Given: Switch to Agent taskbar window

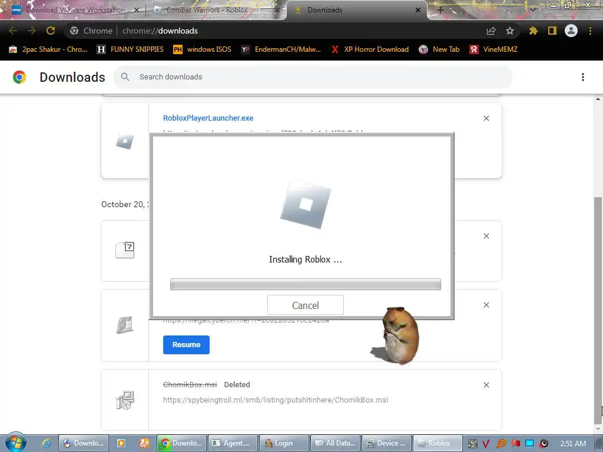Looking at the screenshot, I should [233, 443].
